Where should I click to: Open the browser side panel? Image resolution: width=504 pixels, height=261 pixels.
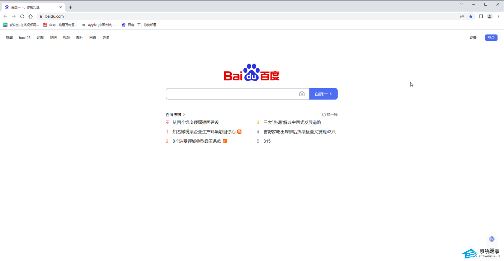[x=481, y=16]
